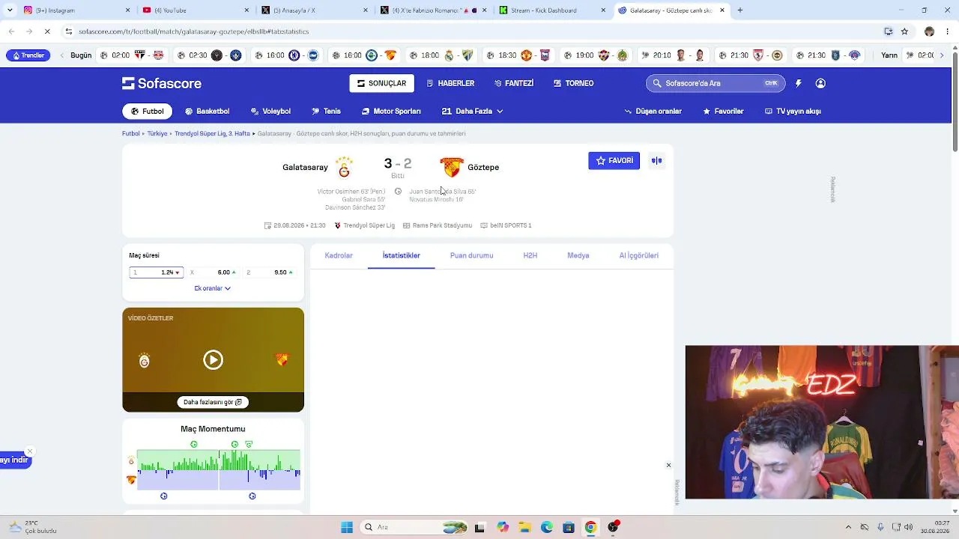Select the Futbol sport filter
Image resolution: width=959 pixels, height=539 pixels.
[x=148, y=112]
